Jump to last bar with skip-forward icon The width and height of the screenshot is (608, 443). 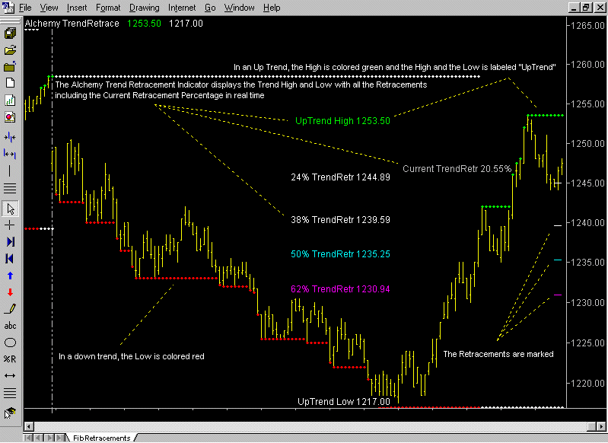pos(10,242)
